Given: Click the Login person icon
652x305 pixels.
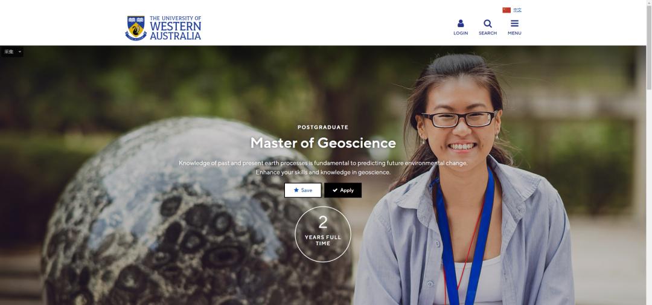Looking at the screenshot, I should pos(460,24).
